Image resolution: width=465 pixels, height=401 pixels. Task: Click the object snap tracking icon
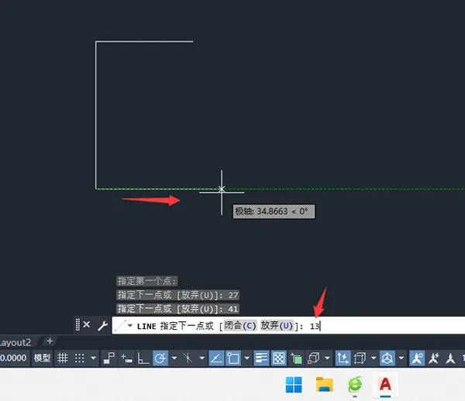(216, 358)
